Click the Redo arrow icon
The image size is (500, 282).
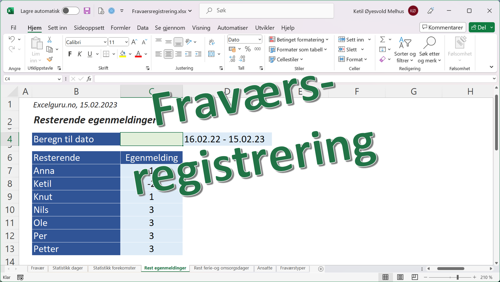pyautogui.click(x=12, y=49)
